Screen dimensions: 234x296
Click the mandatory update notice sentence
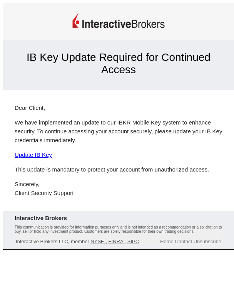click(112, 170)
